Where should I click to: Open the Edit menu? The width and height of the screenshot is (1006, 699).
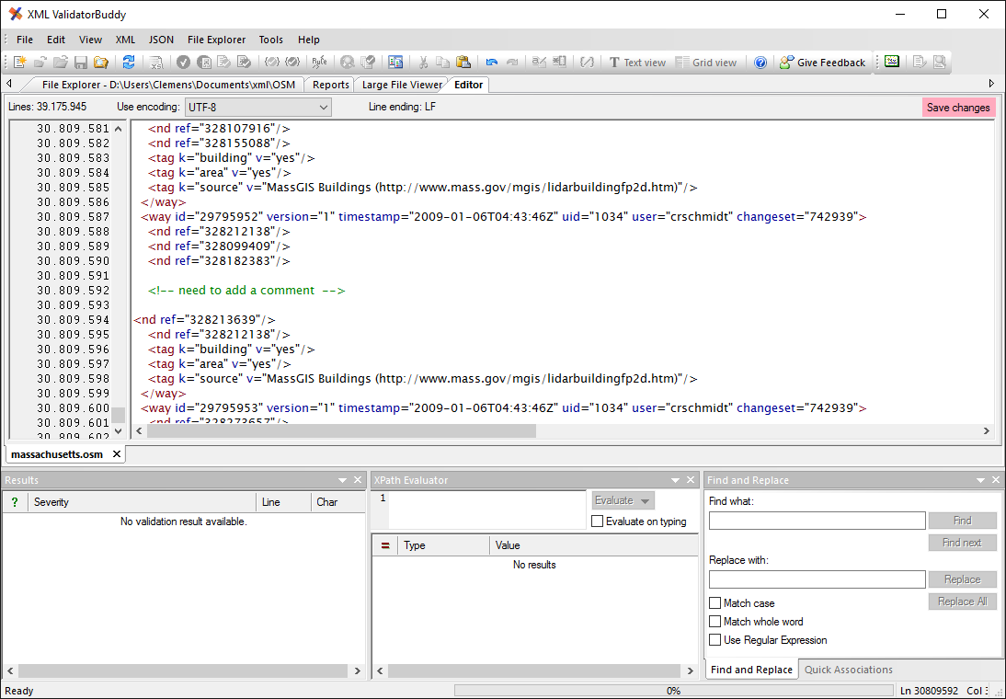click(x=56, y=40)
